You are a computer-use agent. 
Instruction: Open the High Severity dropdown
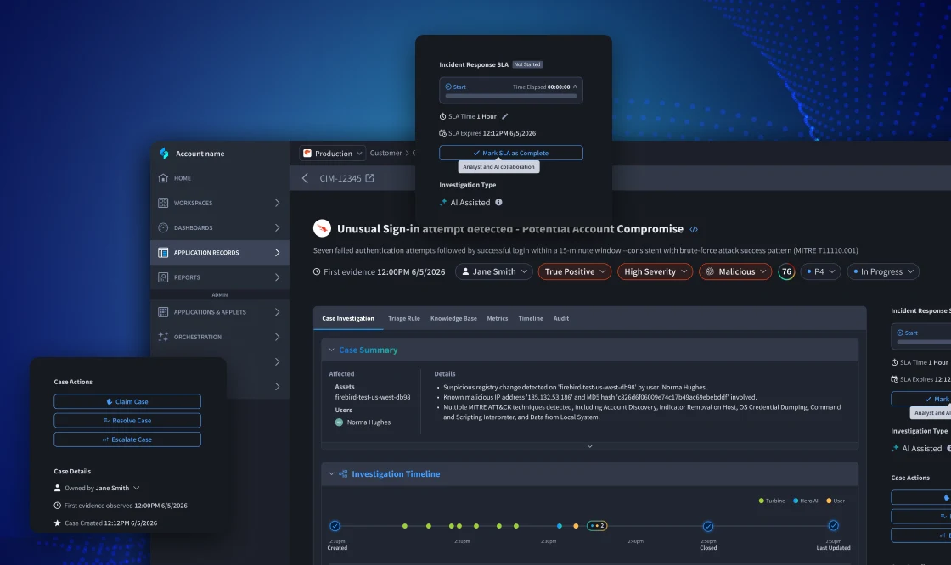(655, 271)
